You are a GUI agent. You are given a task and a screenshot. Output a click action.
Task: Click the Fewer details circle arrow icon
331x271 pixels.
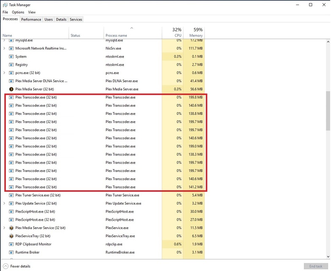(x=6, y=266)
